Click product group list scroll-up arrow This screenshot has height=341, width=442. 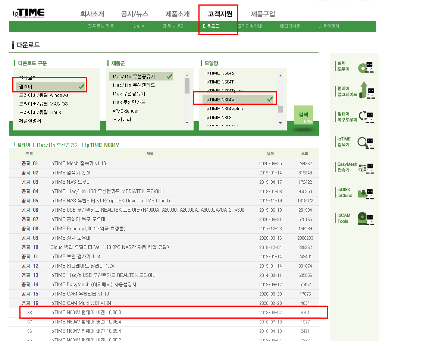pos(187,75)
